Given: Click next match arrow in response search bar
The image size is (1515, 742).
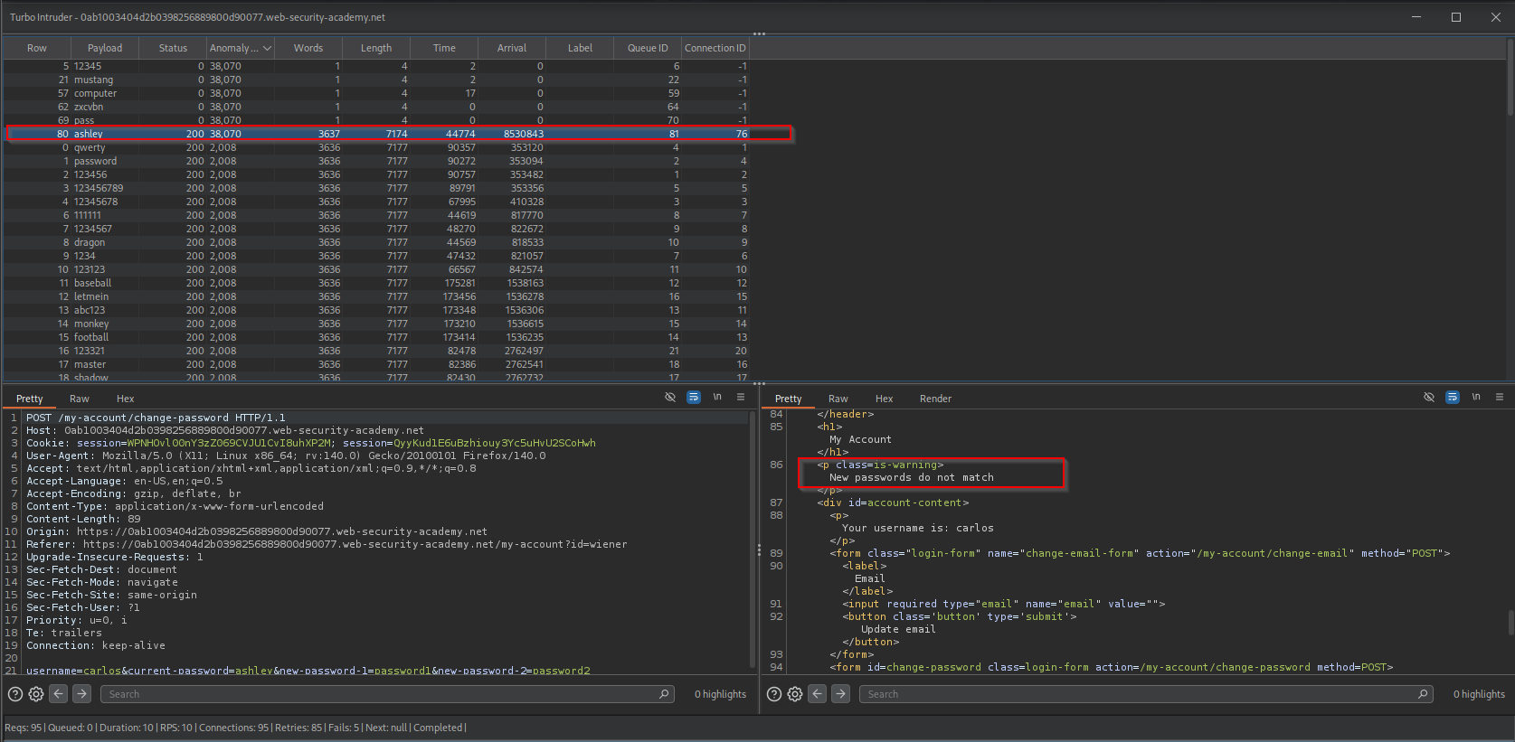Looking at the screenshot, I should coord(840,694).
